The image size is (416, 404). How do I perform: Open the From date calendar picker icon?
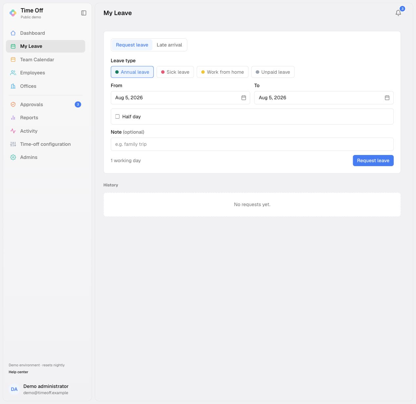coord(244,98)
